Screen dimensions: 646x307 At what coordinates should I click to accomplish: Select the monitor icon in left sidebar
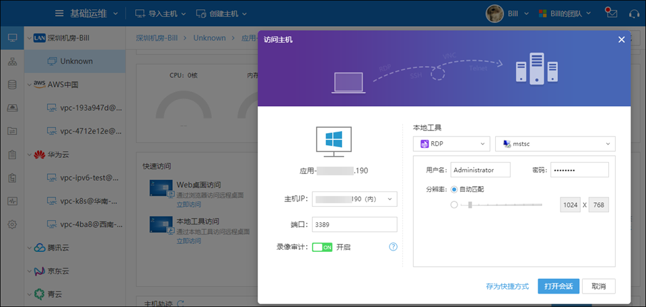coord(12,38)
